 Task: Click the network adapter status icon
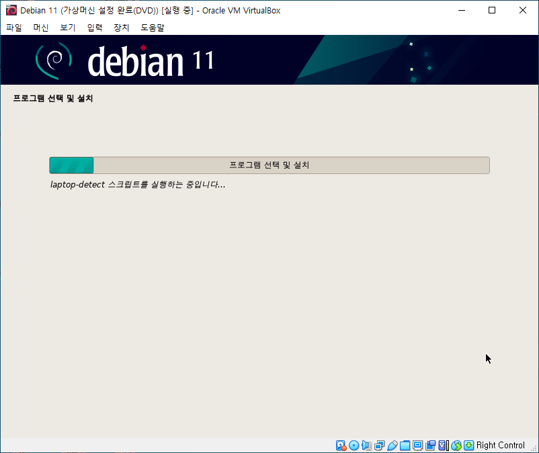379,446
